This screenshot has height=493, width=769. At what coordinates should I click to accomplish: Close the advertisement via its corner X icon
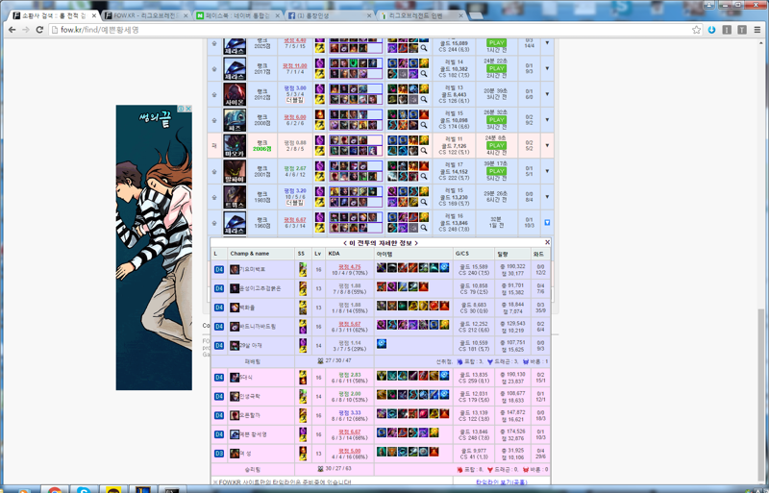(x=187, y=109)
